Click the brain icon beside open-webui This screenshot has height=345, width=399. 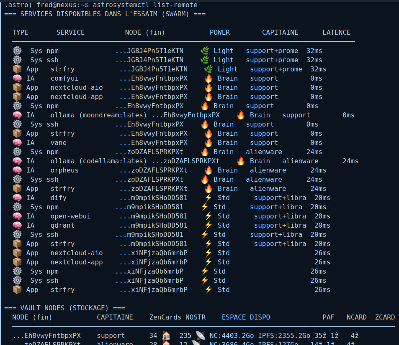(17, 216)
